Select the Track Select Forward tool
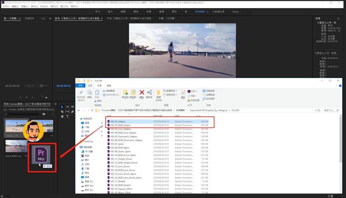Viewport: 346px width, 198px height. (x=67, y=107)
